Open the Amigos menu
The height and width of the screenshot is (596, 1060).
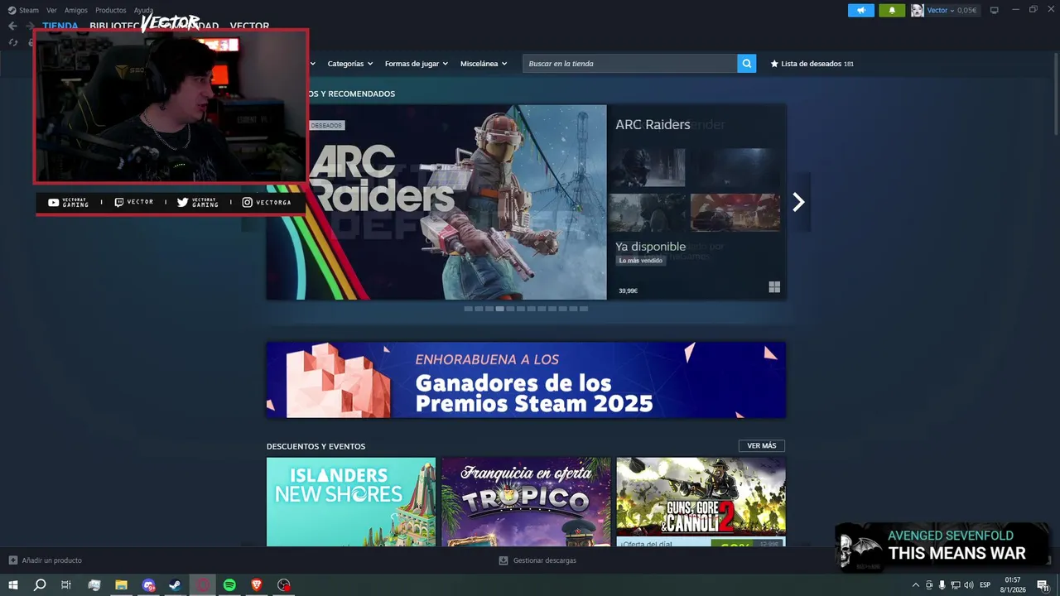[76, 11]
